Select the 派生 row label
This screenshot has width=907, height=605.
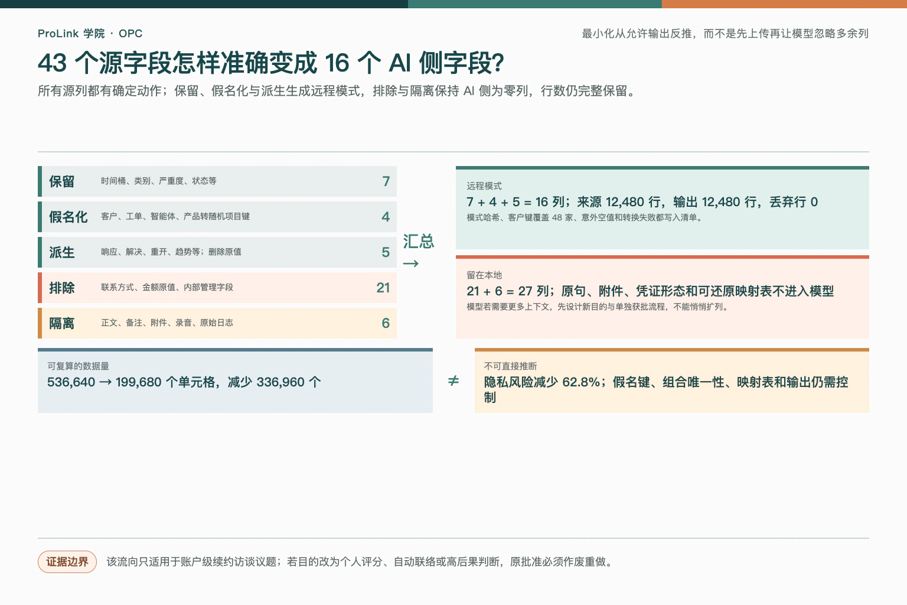[62, 252]
